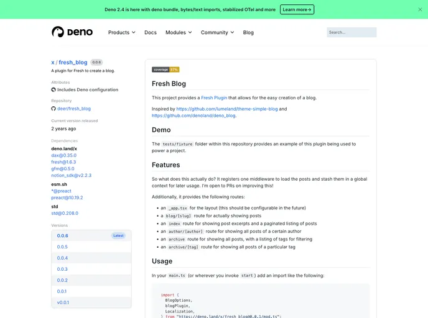Focus the Search input field

tap(351, 32)
